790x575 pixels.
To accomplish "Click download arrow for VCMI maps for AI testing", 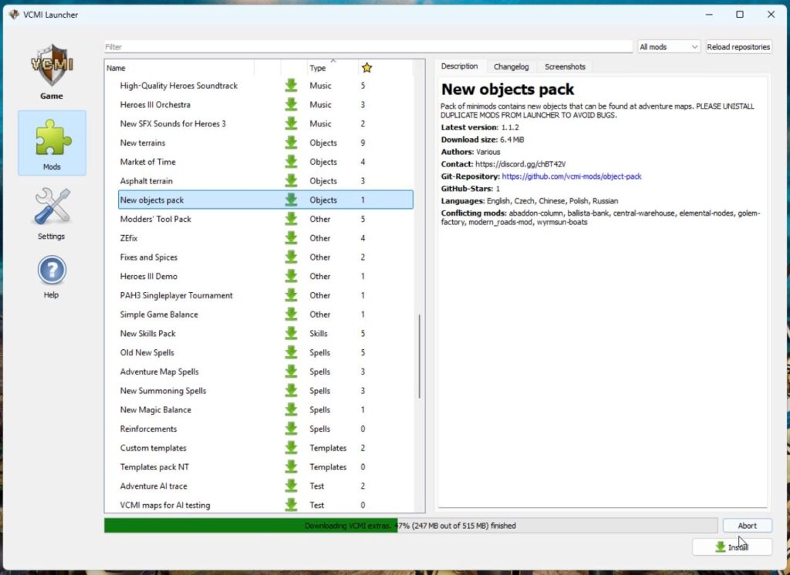I will 291,505.
